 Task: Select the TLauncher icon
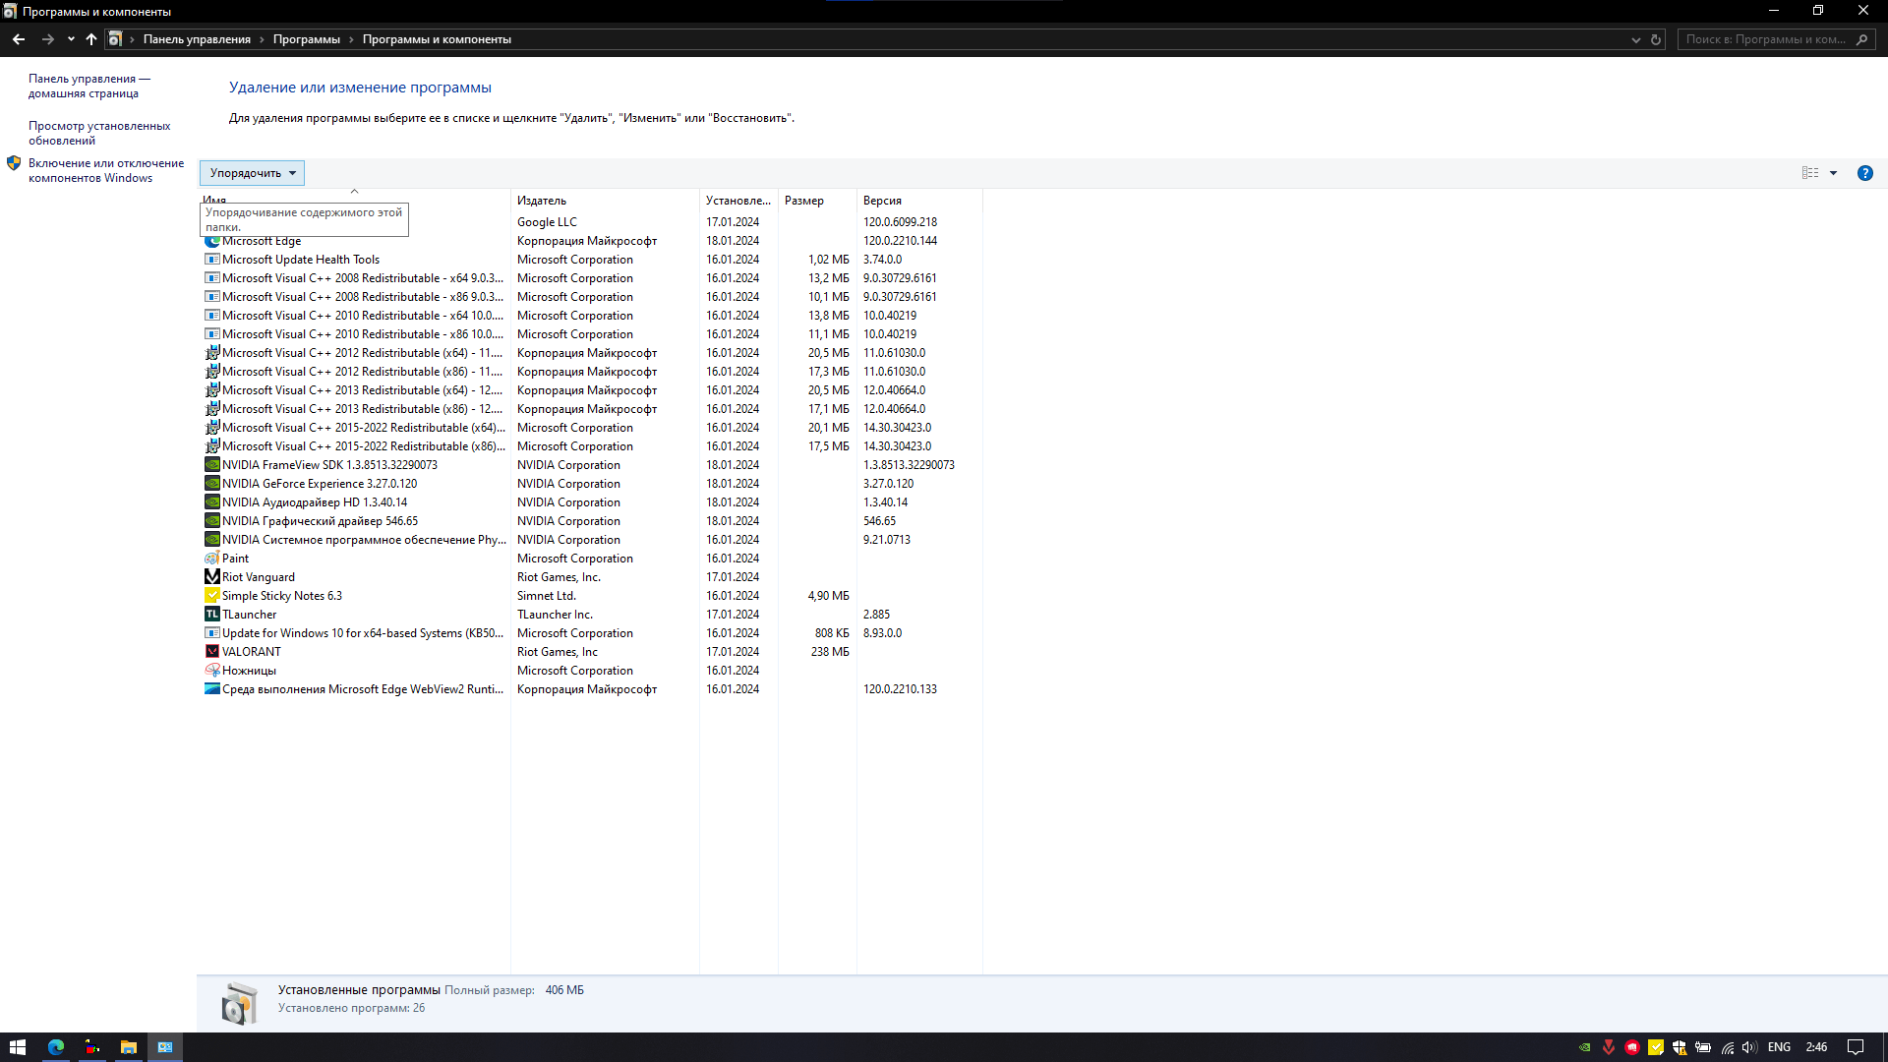211,615
